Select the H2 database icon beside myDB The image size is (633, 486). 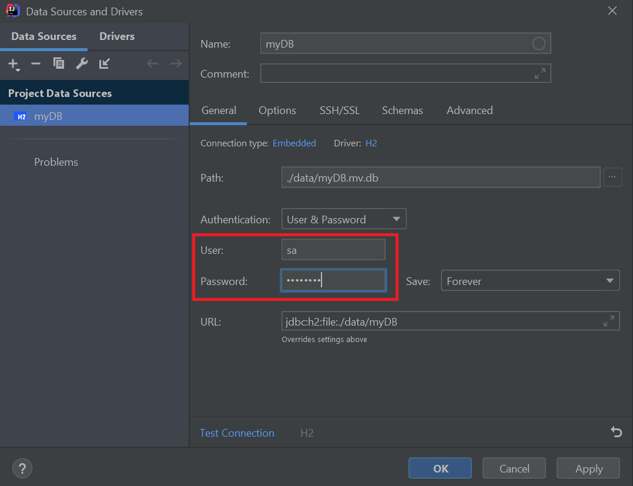pyautogui.click(x=21, y=116)
